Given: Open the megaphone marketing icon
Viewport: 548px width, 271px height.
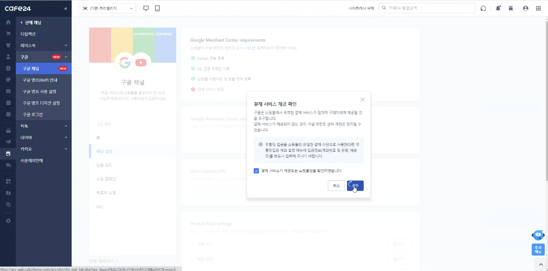Looking at the screenshot, I should point(8,142).
